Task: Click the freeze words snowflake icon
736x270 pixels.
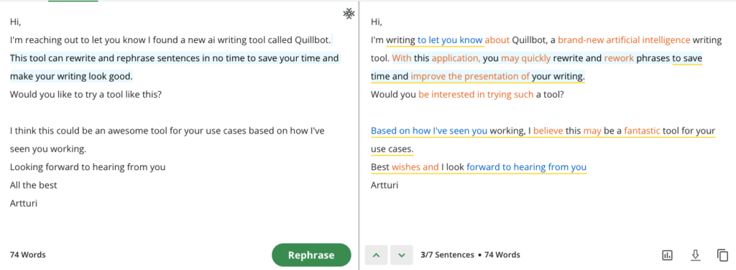Action: tap(349, 14)
